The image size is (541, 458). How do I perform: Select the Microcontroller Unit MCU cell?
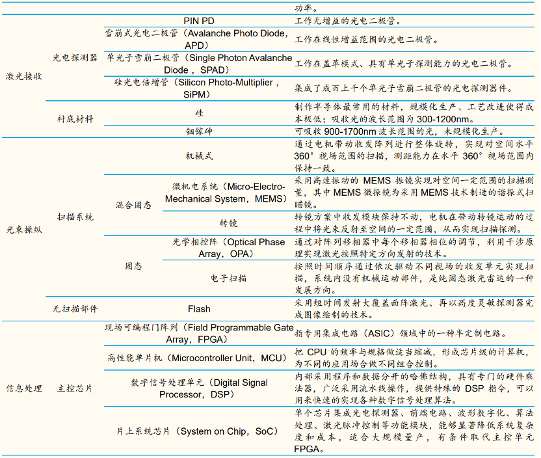pos(199,358)
